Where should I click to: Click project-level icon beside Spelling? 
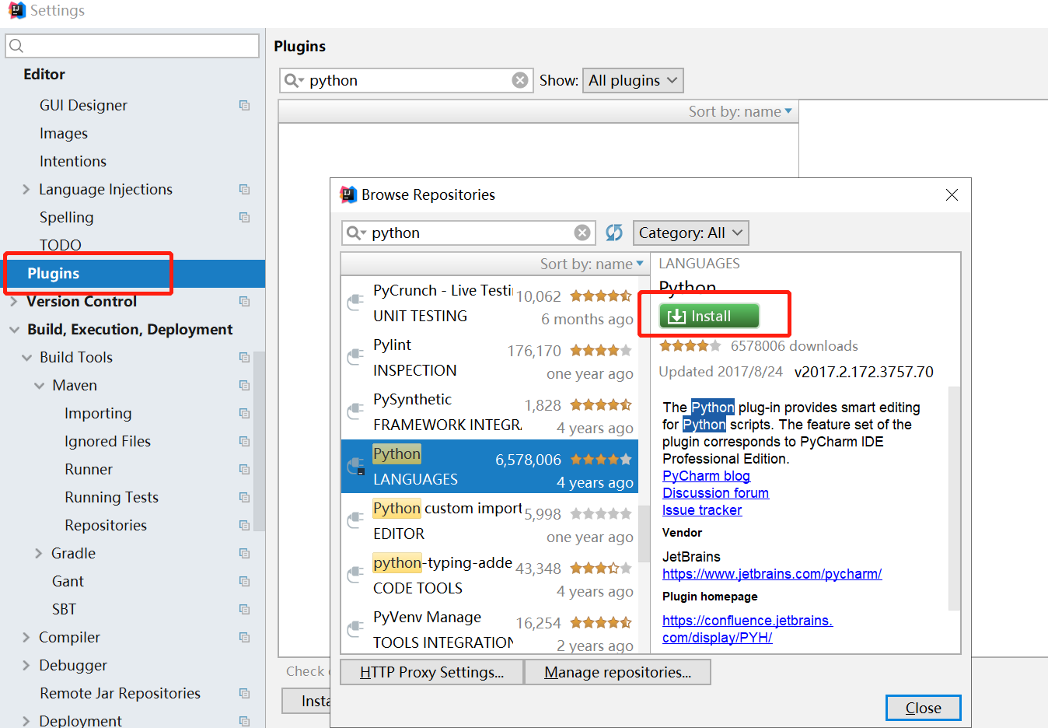pyautogui.click(x=245, y=217)
